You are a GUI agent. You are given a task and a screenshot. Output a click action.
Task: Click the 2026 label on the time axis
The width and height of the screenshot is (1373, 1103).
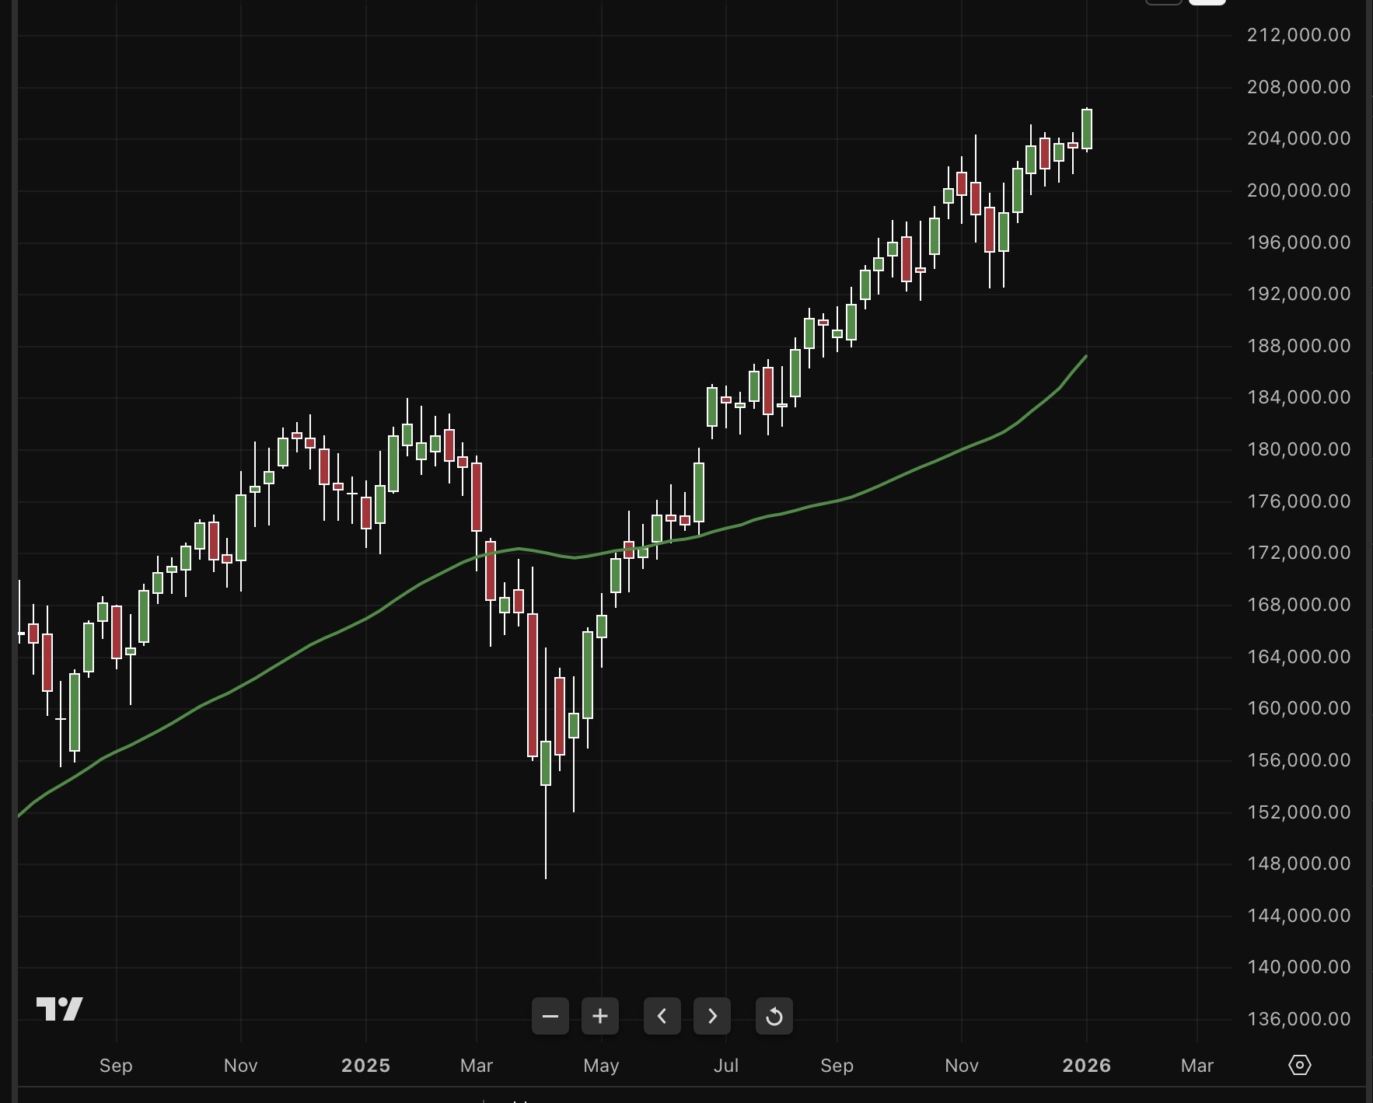[x=1086, y=1066]
